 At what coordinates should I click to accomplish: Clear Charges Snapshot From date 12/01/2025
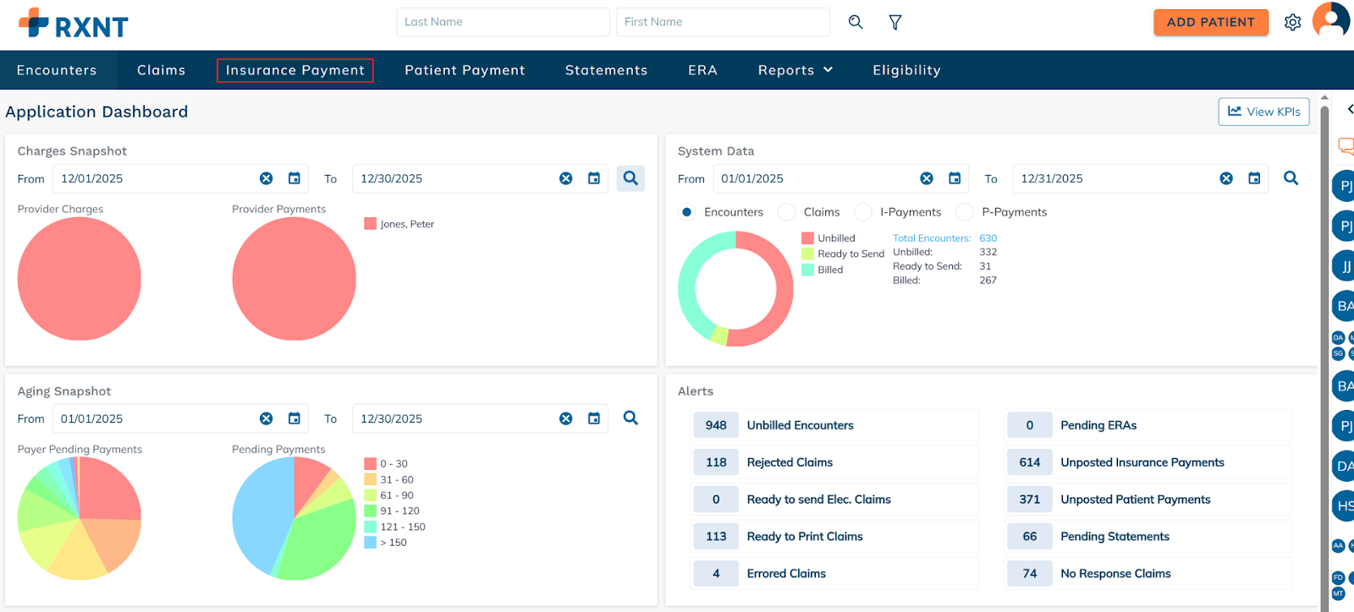(267, 178)
